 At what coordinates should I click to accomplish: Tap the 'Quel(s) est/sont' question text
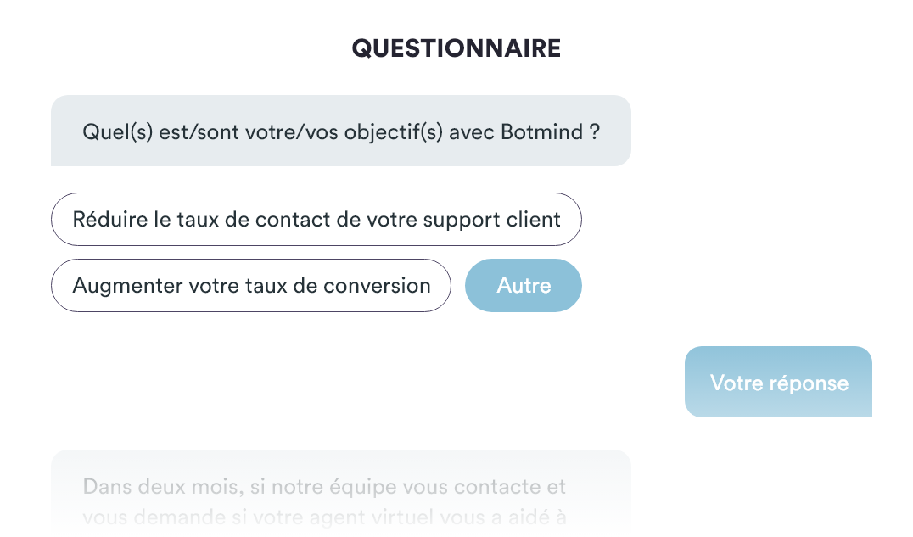(341, 132)
